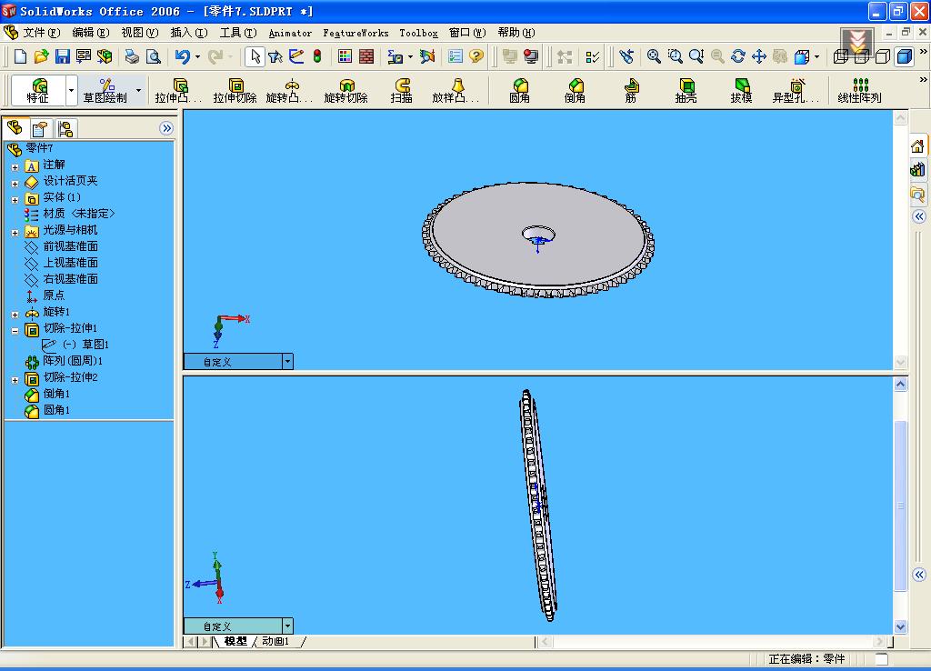This screenshot has height=671, width=931.
Task: Expand the 切除-拉伸2 feature node
Action: (x=15, y=380)
